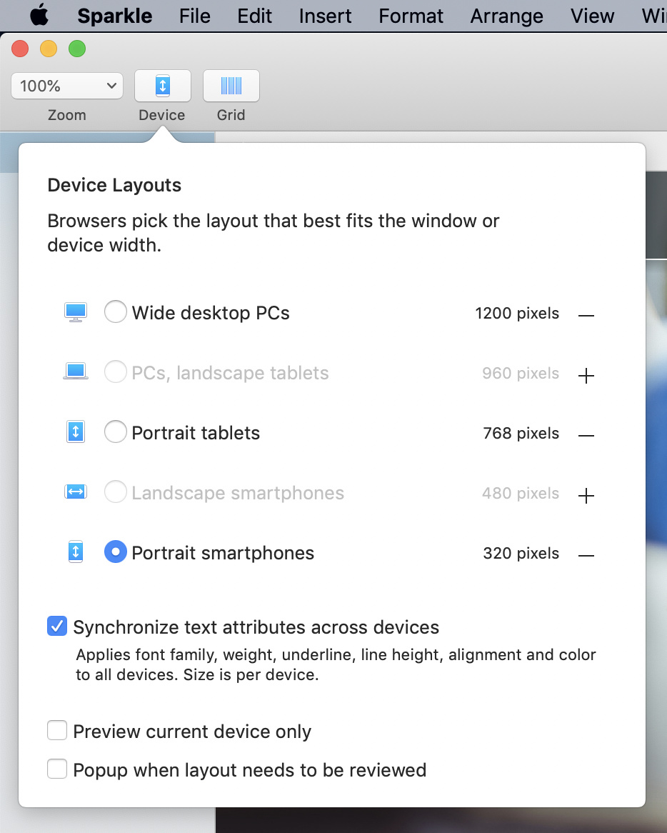667x833 pixels.
Task: Open the Device layouts toolbar button
Action: [x=163, y=86]
